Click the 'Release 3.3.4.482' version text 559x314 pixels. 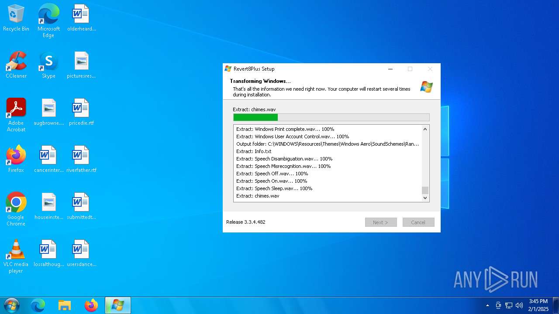point(246,222)
